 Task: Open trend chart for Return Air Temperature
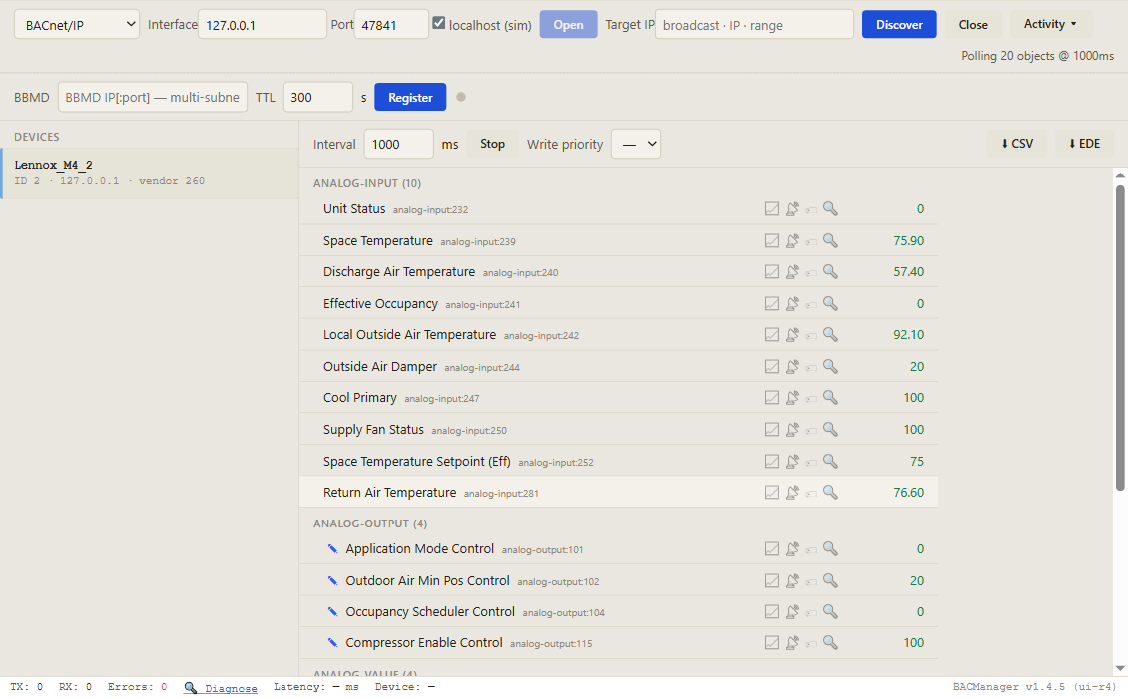(x=772, y=493)
